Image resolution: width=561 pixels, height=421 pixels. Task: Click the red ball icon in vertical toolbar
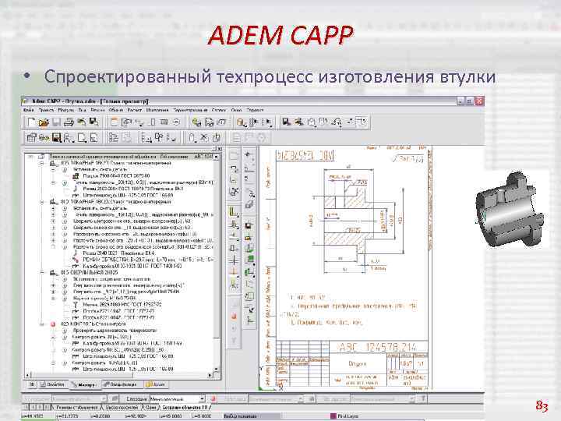click(234, 316)
